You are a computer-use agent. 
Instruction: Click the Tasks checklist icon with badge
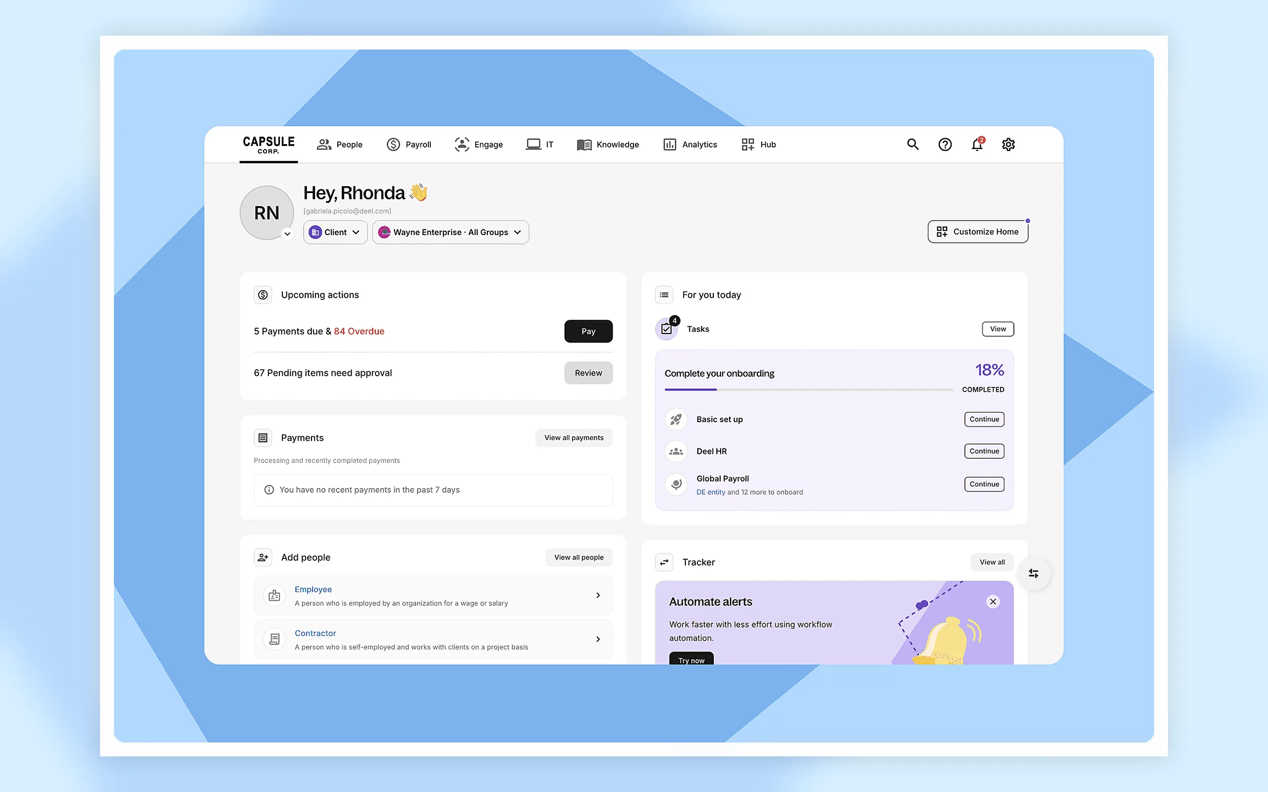click(667, 328)
